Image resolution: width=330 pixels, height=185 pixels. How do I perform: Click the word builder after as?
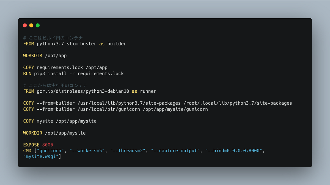click(117, 44)
